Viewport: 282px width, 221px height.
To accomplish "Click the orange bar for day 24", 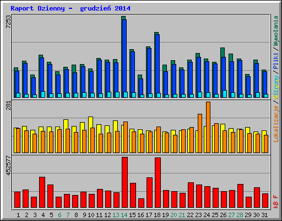I will click(208, 127).
